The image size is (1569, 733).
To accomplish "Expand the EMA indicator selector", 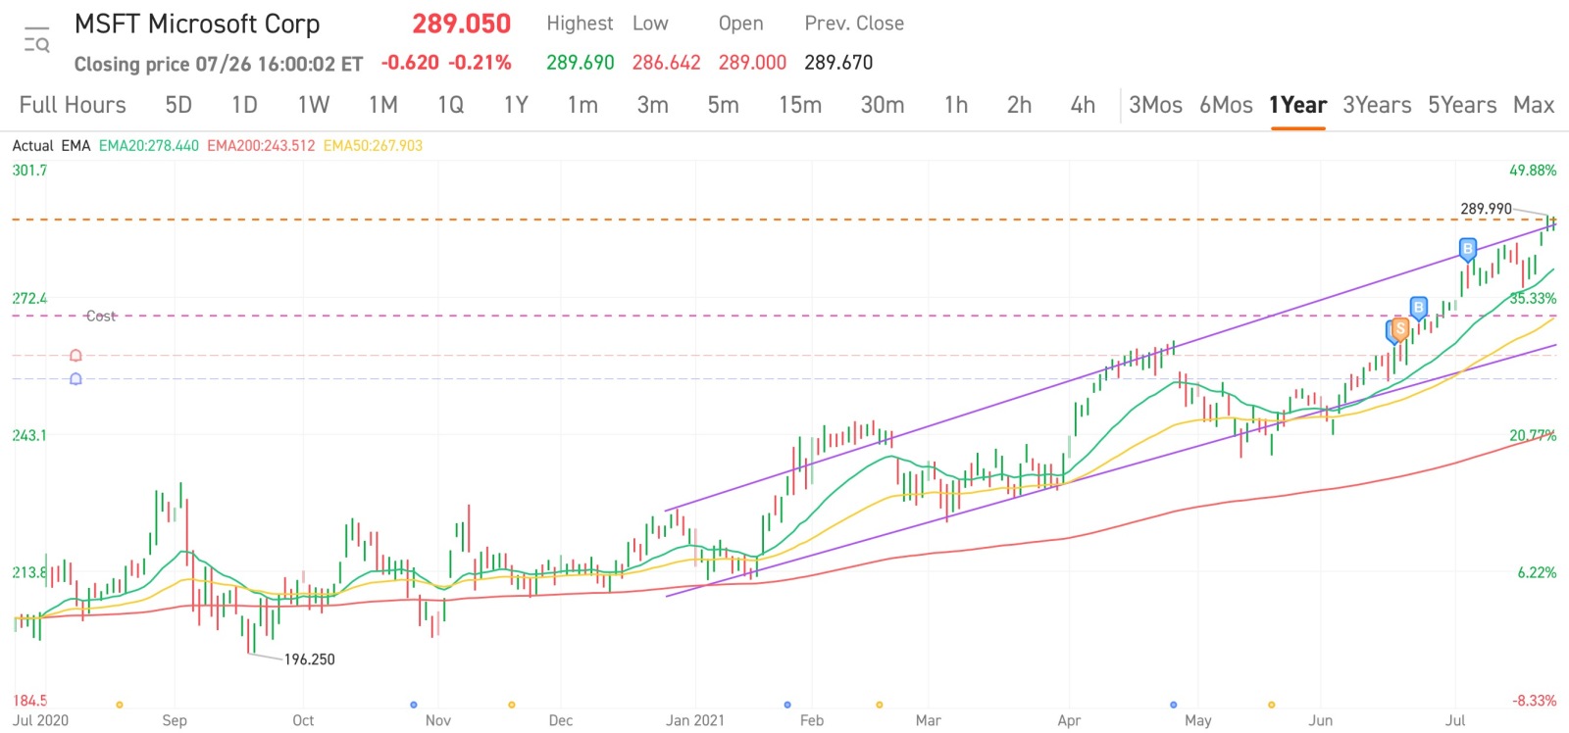I will point(76,146).
